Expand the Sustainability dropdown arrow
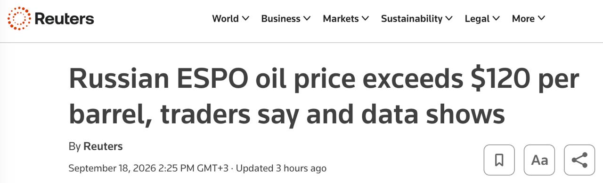Image resolution: width=603 pixels, height=183 pixels. pyautogui.click(x=449, y=19)
